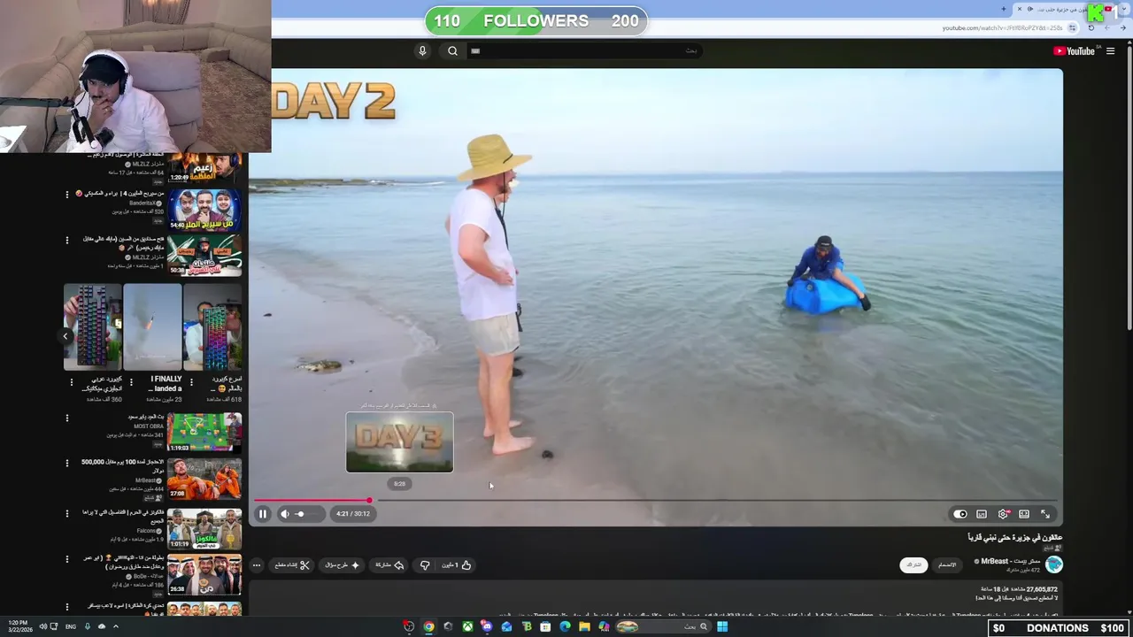
Task: Pause the video with the pause button
Action: coord(263,514)
